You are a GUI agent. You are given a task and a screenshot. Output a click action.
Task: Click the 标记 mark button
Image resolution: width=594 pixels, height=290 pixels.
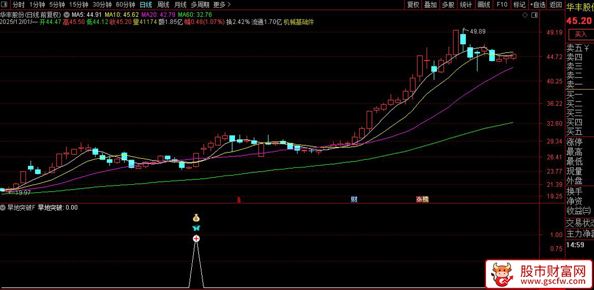click(519, 5)
